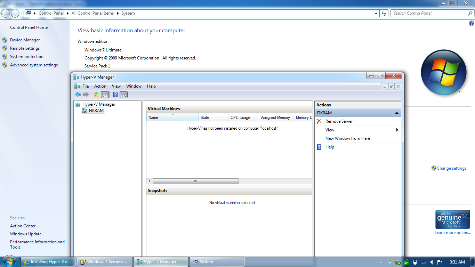Click the Assigned Memory column header

point(276,118)
